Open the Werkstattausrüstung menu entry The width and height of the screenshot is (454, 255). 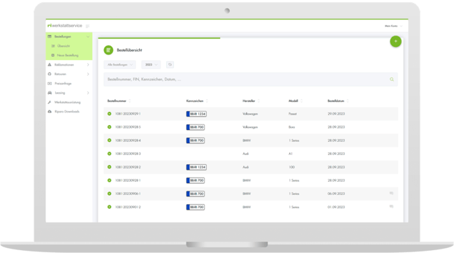68,102
